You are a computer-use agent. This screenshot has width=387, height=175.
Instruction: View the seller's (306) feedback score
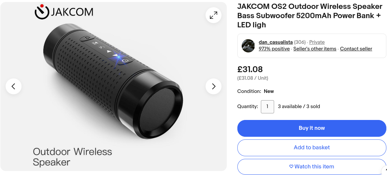(x=300, y=42)
